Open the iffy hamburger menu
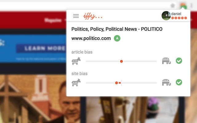This screenshot has height=123, width=197. click(x=76, y=16)
